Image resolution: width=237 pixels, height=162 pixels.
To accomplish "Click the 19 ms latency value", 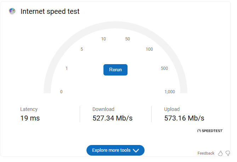I will coord(30,118).
